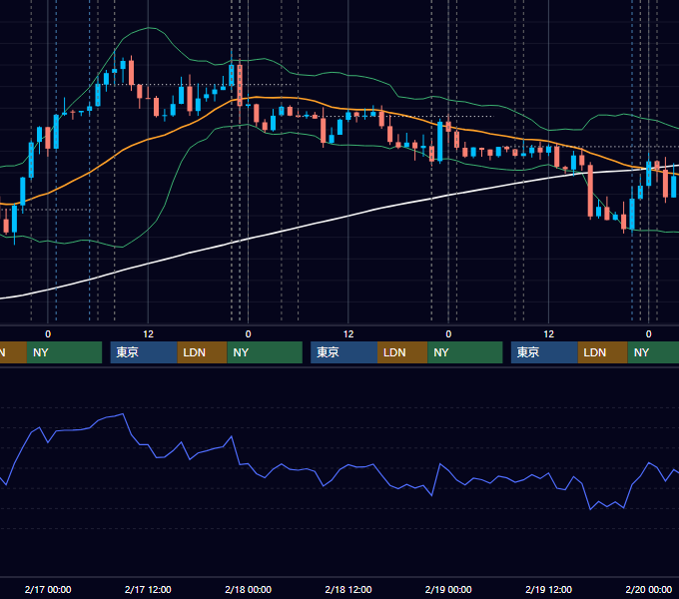679x599 pixels.
Task: Click the 2/19 12:00 date label
Action: tap(548, 589)
